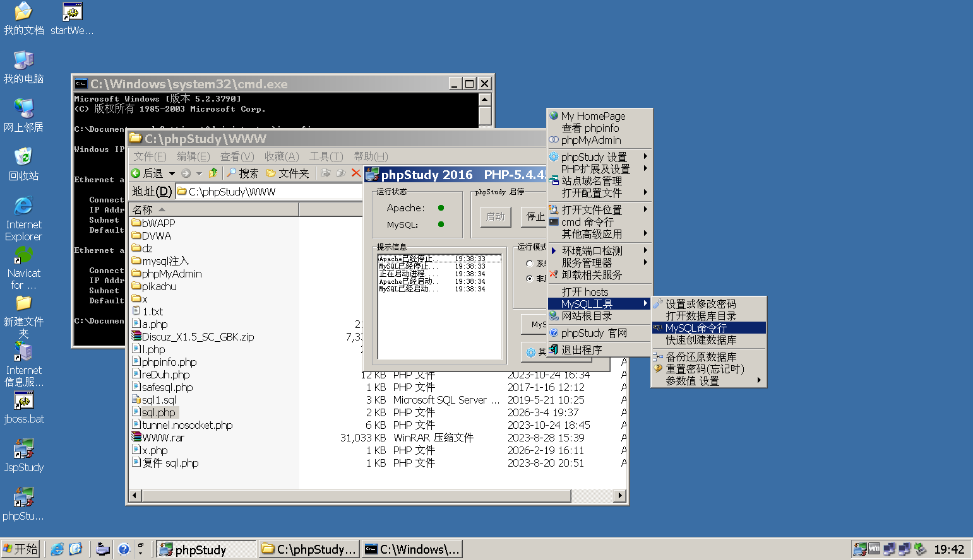Switch to the C:\phpStudy... taskbar window
The height and width of the screenshot is (560, 973).
pos(309,549)
